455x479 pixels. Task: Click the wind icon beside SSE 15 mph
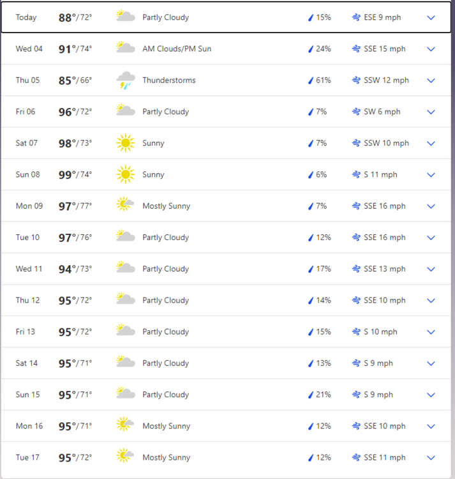point(356,49)
